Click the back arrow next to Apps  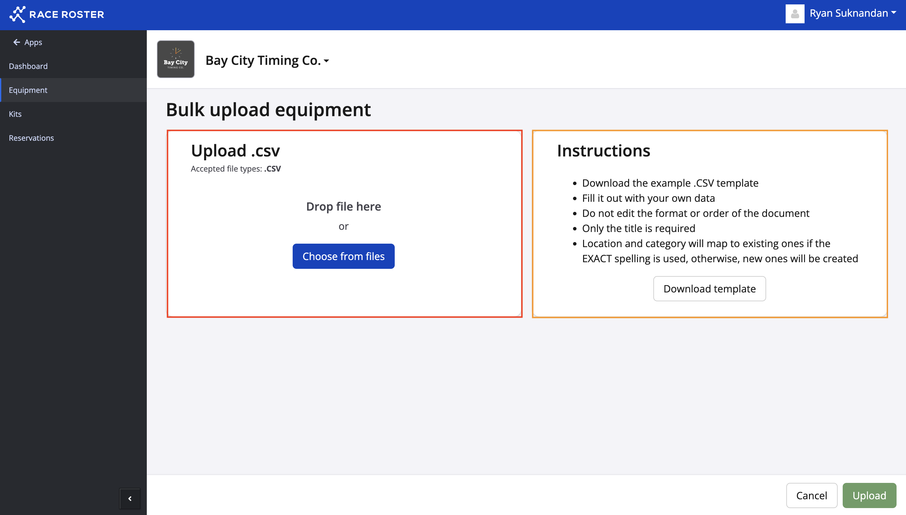pos(16,42)
